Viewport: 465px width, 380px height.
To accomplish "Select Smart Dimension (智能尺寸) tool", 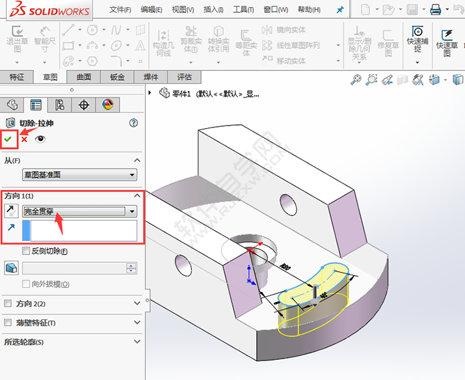I will tap(45, 40).
